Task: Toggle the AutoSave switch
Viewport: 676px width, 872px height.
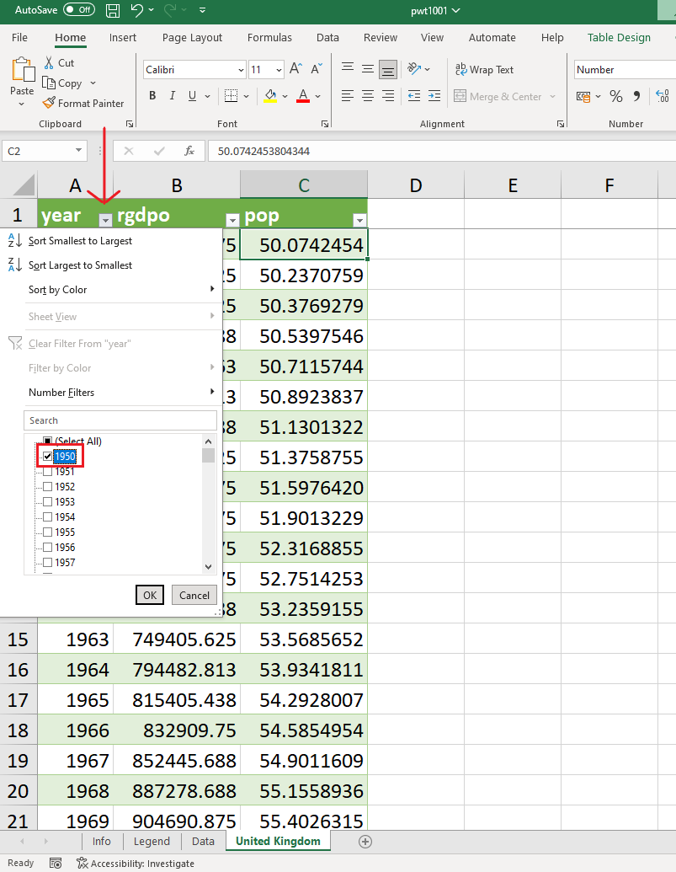Action: click(x=79, y=10)
